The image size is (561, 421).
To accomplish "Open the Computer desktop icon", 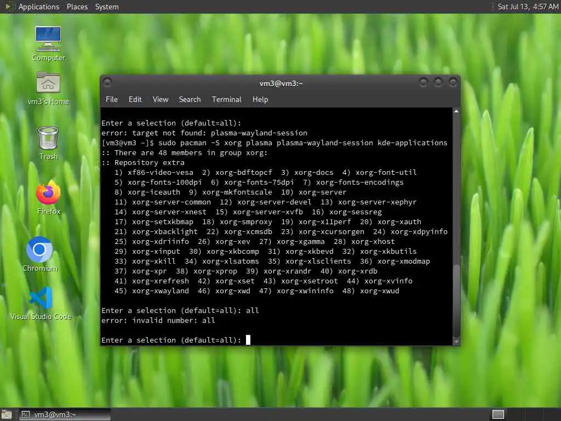I will tap(48, 44).
